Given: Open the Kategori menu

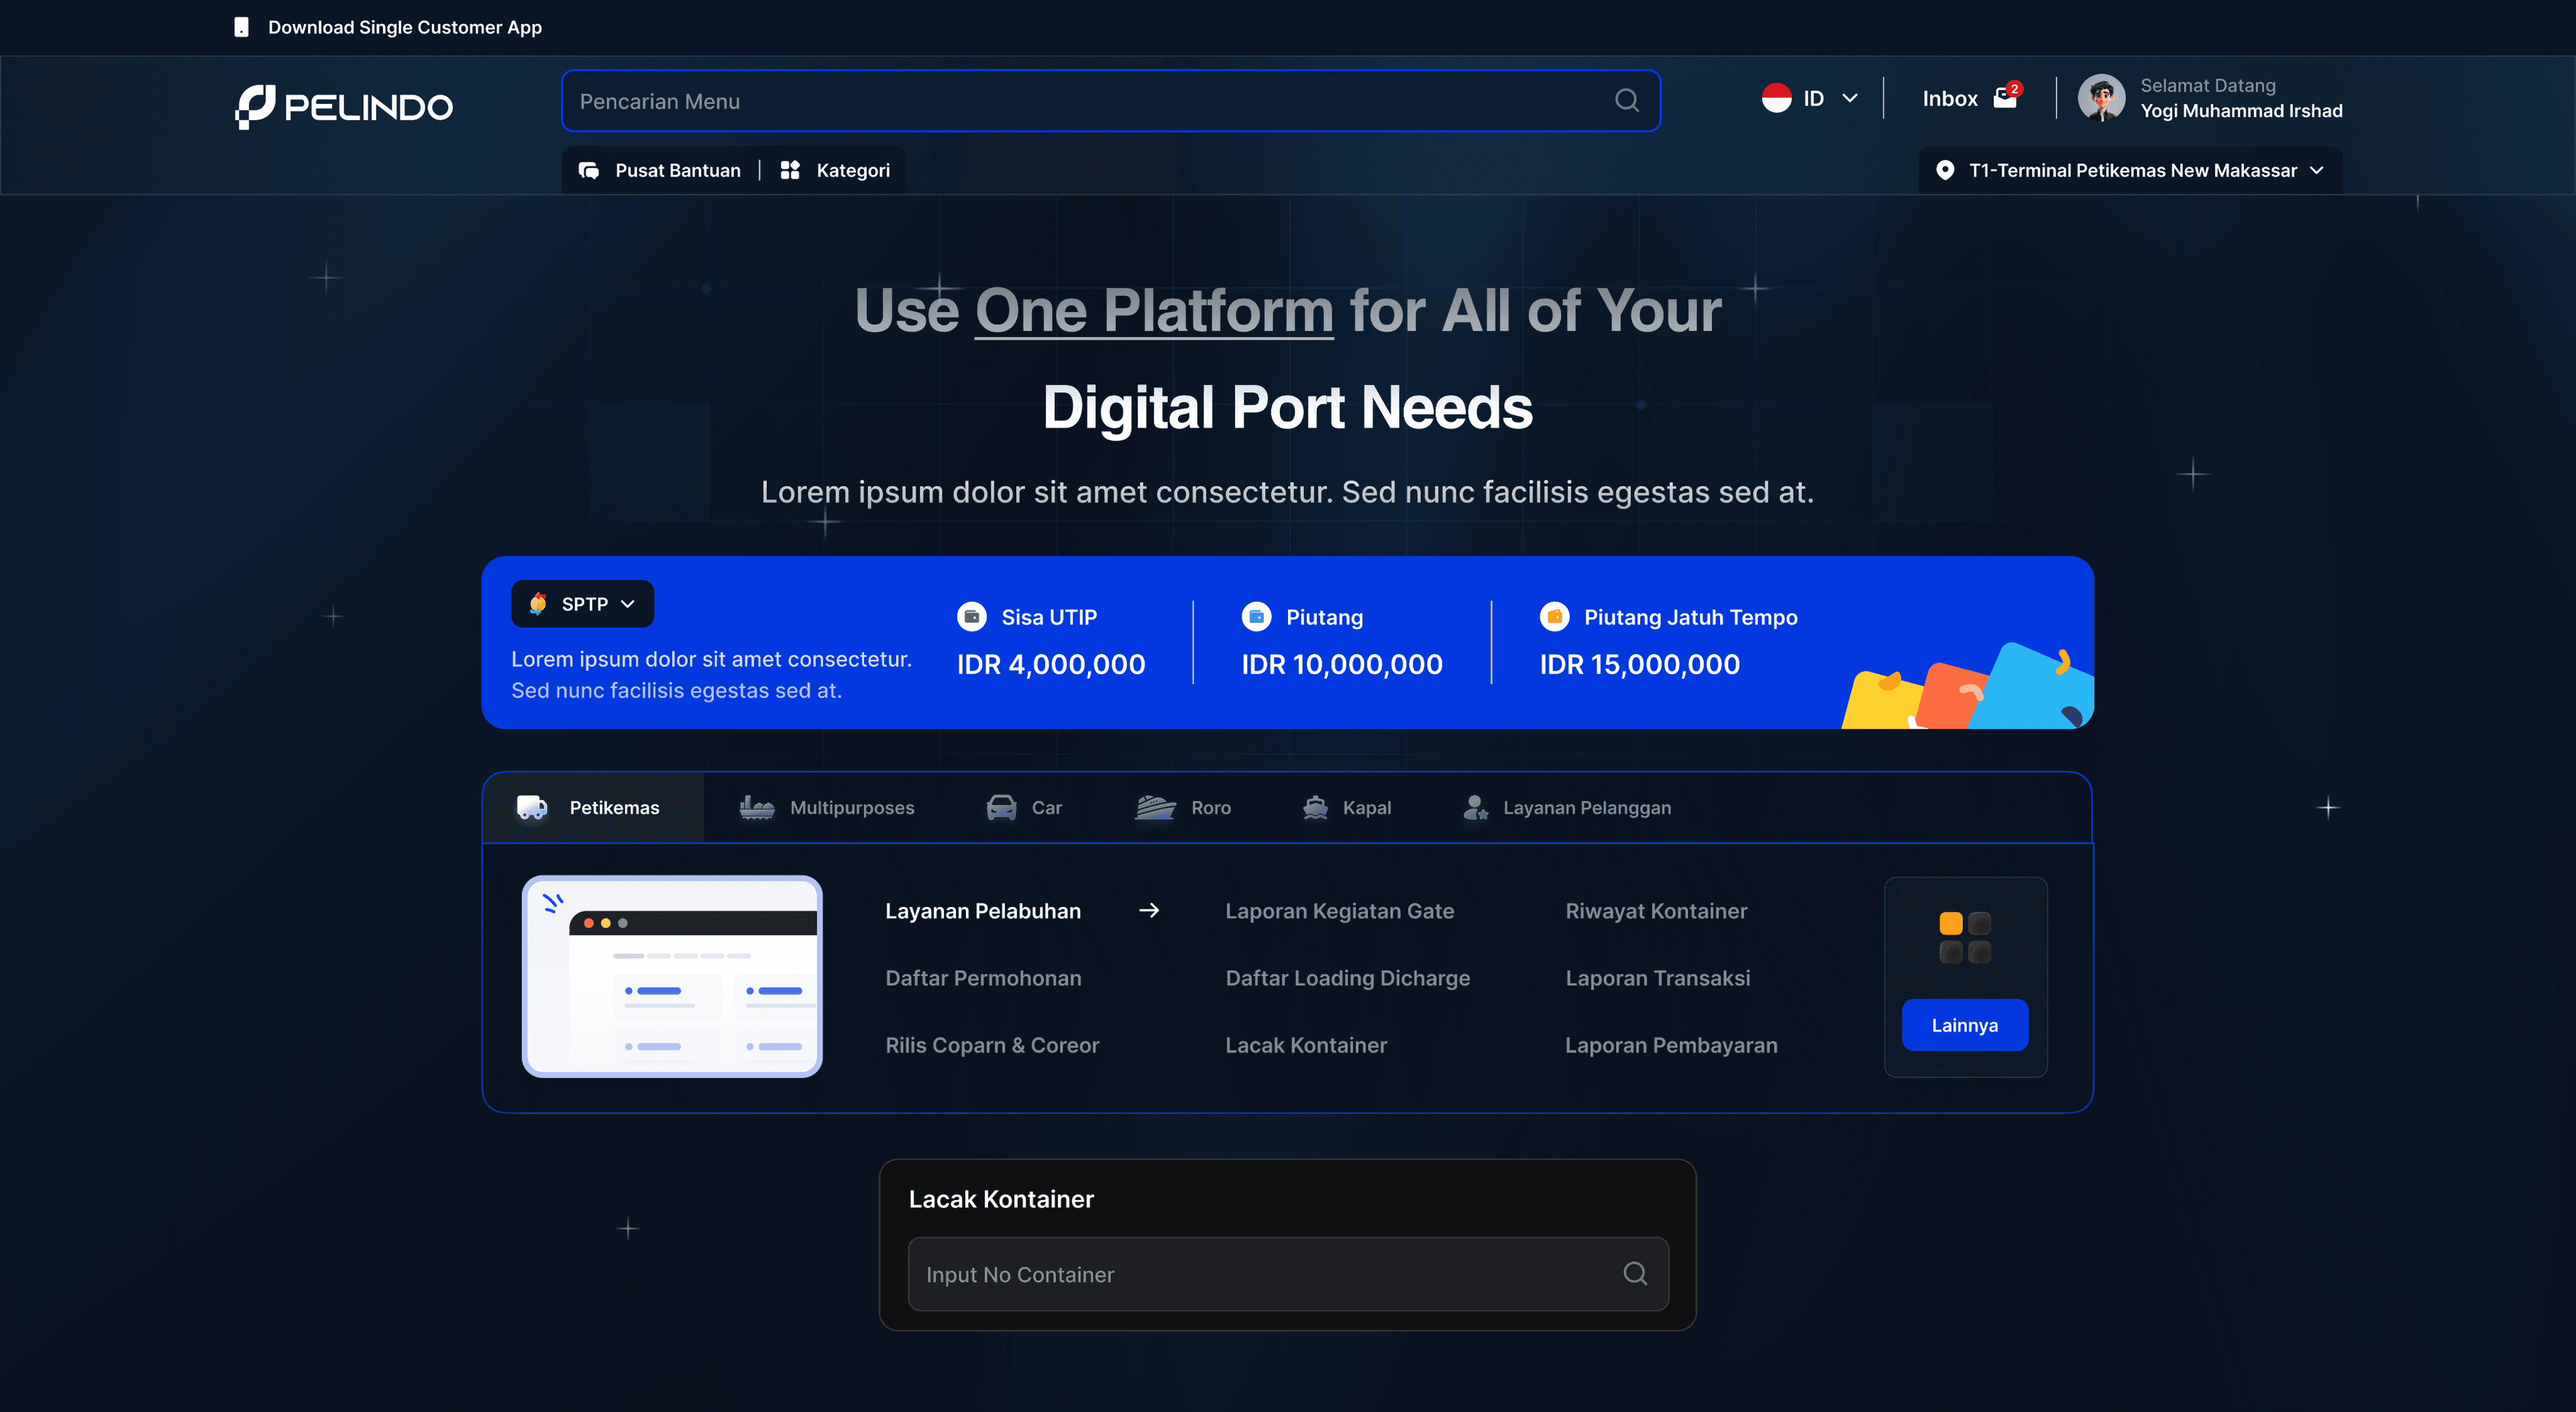Looking at the screenshot, I should 852,170.
